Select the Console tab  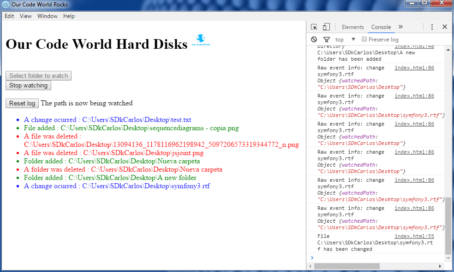click(x=381, y=27)
